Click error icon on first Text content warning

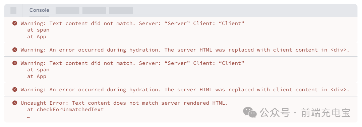(x=15, y=23)
